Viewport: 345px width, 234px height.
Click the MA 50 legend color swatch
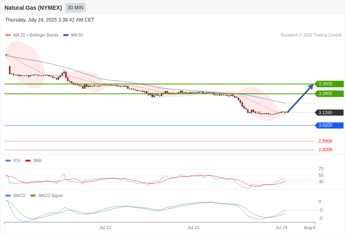[66, 35]
